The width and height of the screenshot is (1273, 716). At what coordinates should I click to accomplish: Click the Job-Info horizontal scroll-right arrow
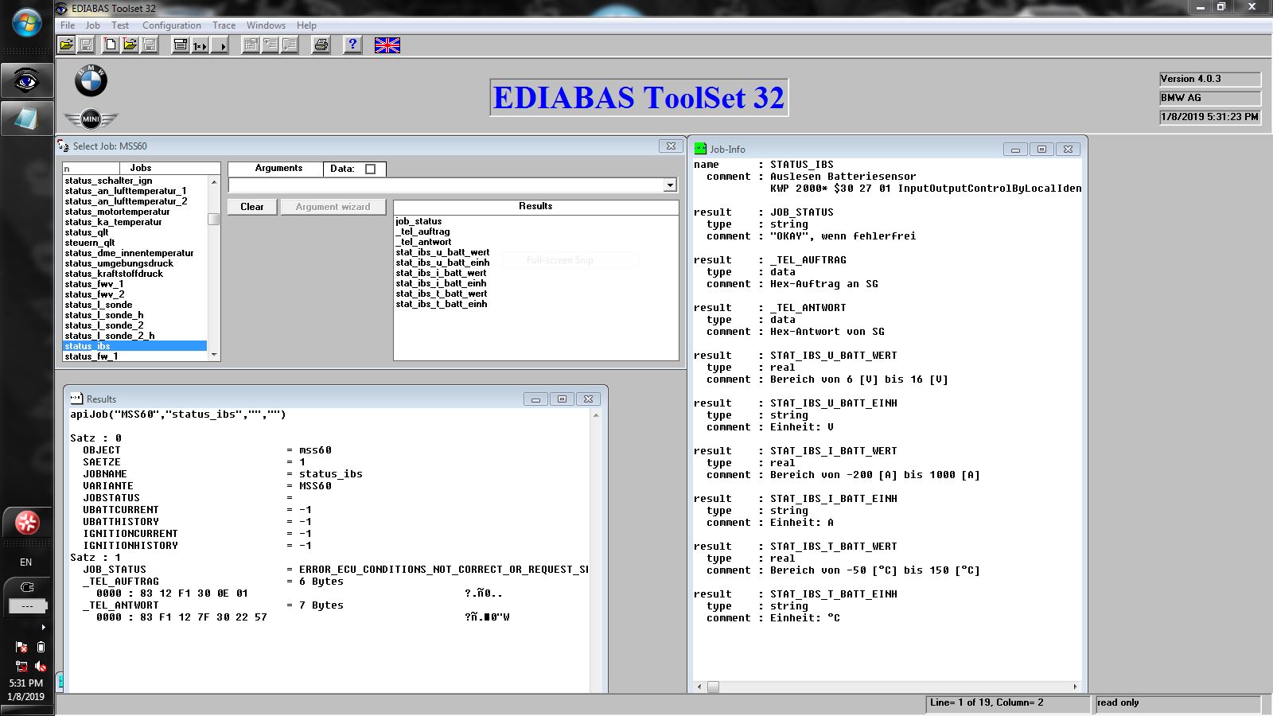[x=1075, y=687]
